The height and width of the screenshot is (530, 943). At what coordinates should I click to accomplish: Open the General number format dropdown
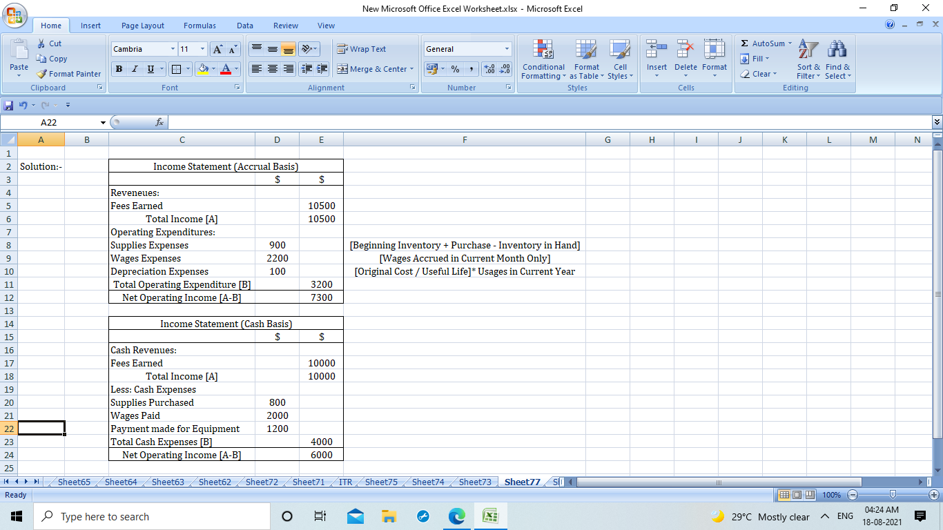click(507, 49)
